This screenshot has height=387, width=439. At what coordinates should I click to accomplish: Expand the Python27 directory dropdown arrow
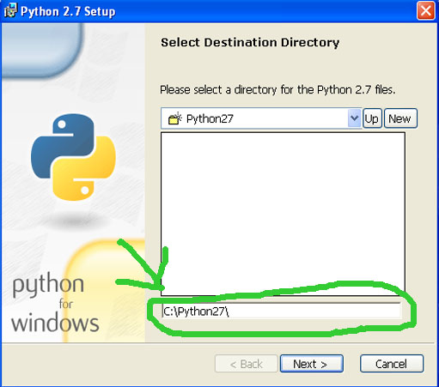pos(354,118)
